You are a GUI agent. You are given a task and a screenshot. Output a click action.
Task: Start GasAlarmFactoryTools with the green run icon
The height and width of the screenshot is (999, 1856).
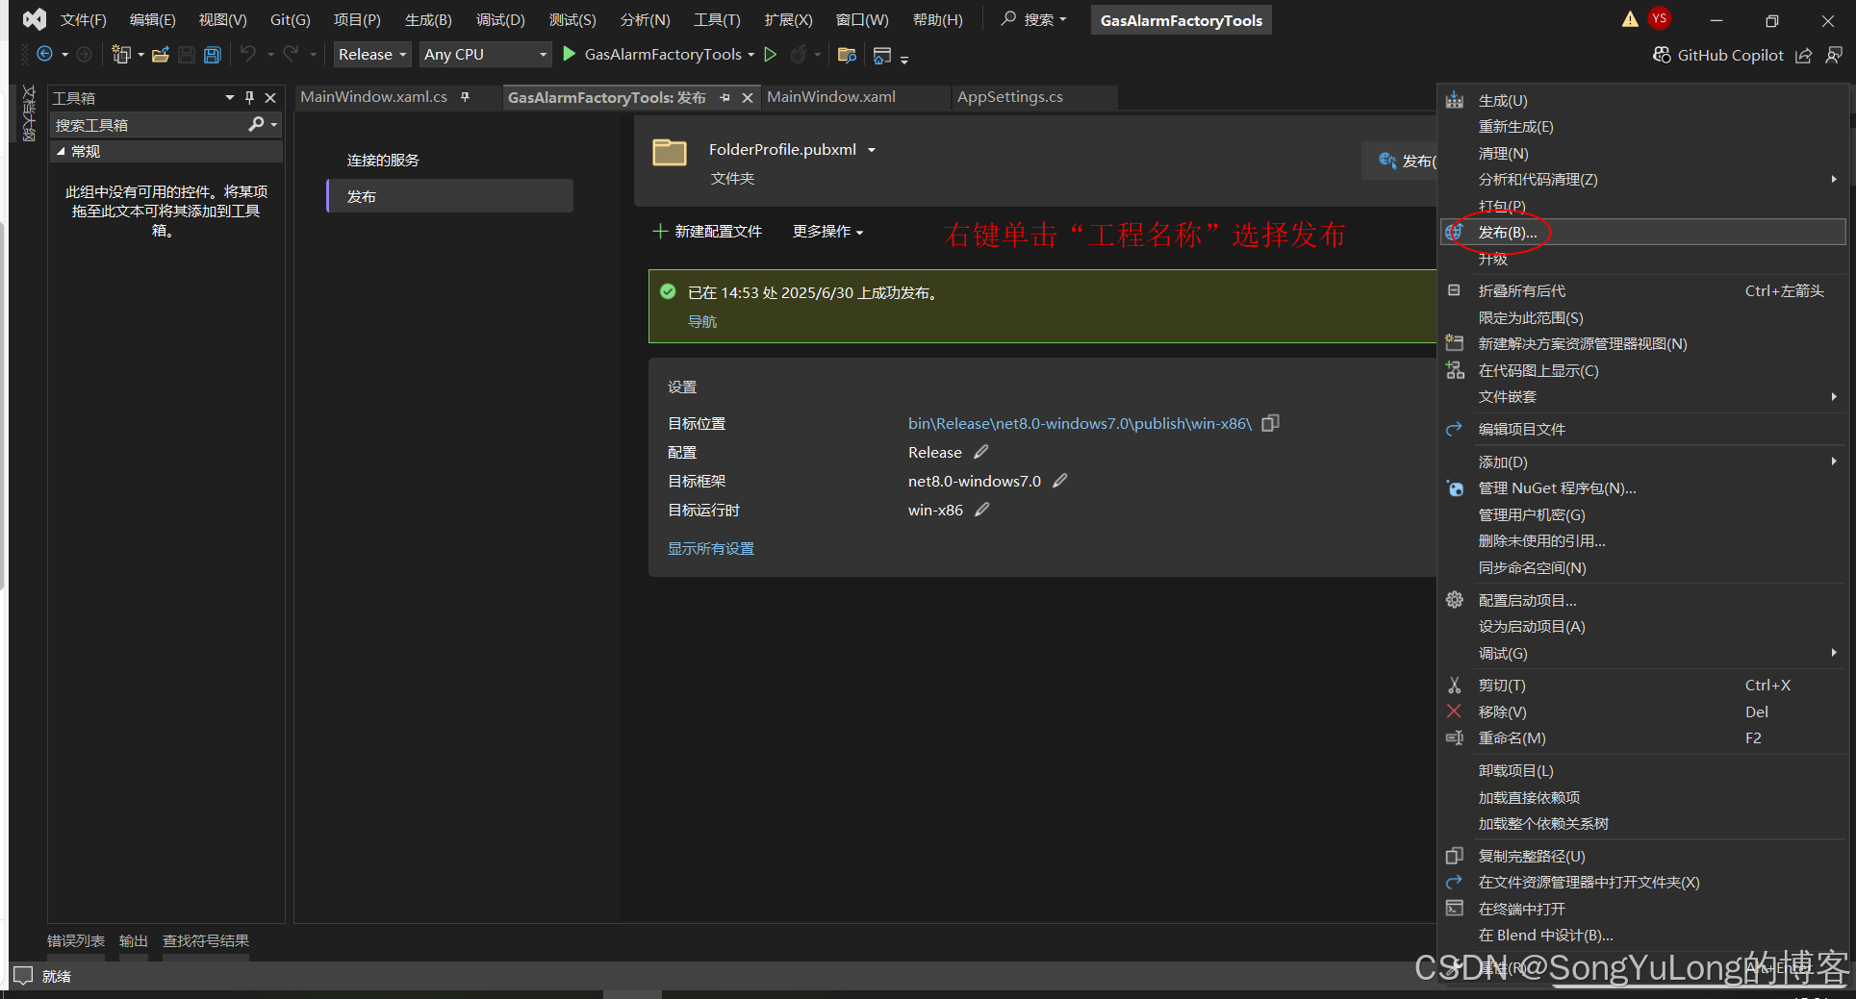(568, 55)
